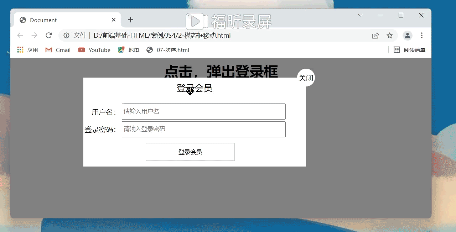This screenshot has height=232, width=456.
Task: Open the Chrome three-dot menu
Action: [422, 36]
